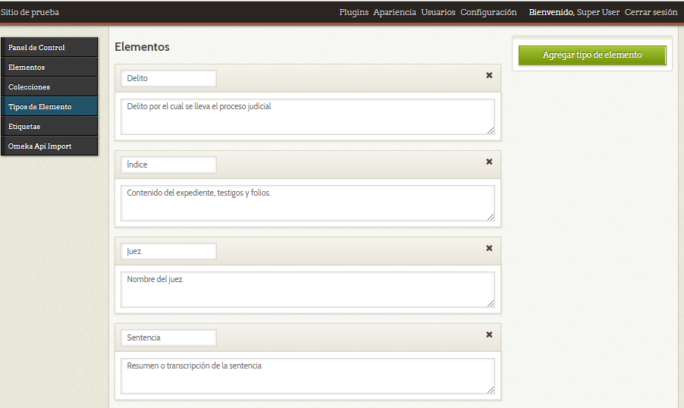Open Super User profile link
This screenshot has width=684, height=408.
pyautogui.click(x=598, y=12)
